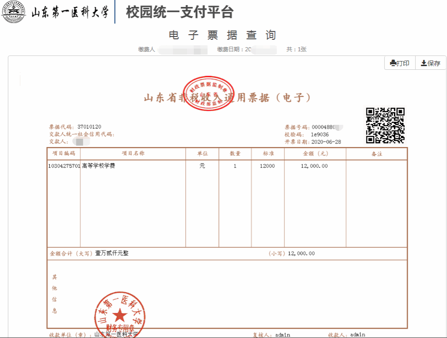Click the university circular emblem logo

pyautogui.click(x=14, y=12)
